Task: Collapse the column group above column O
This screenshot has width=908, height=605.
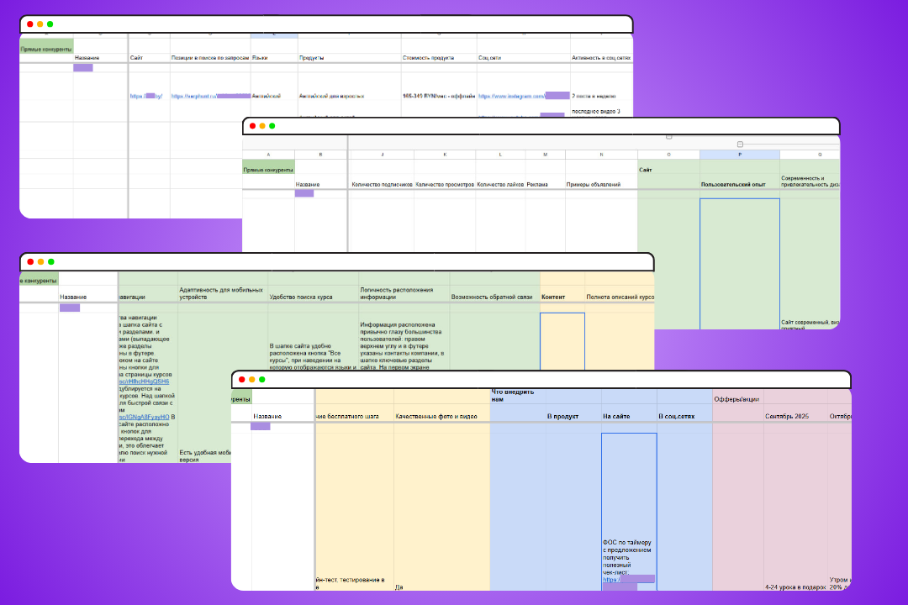Action: click(x=669, y=137)
